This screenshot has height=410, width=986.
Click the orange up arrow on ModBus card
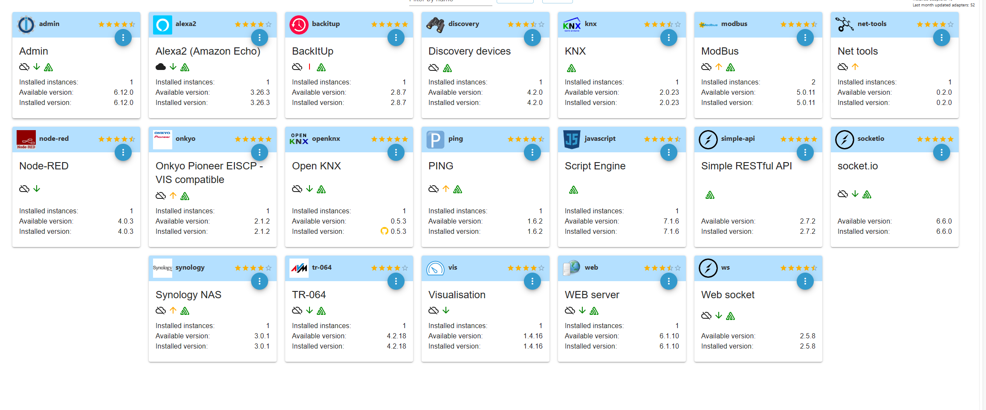[x=719, y=67]
